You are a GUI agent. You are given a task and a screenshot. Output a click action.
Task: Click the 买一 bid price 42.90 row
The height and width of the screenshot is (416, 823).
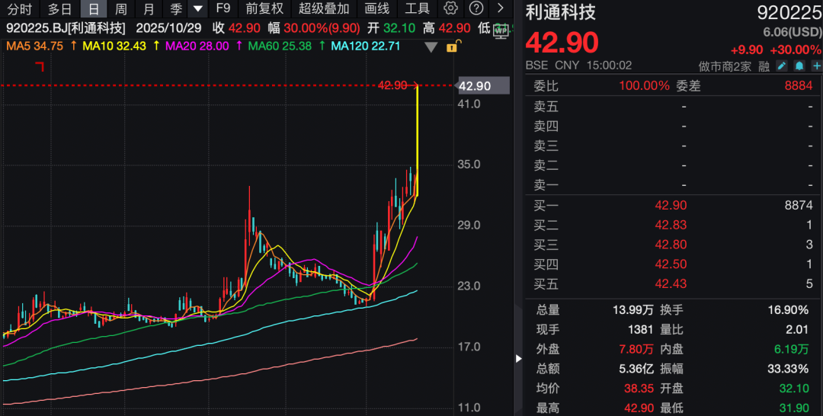(671, 205)
